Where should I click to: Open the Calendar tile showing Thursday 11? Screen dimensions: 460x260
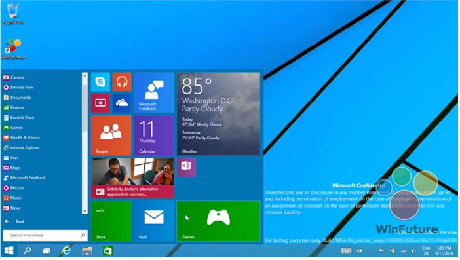click(x=154, y=136)
